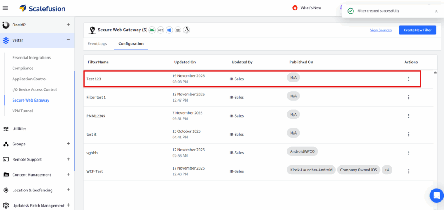Image resolution: width=444 pixels, height=210 pixels.
Task: Click the scrollbar up arrow in table
Action: pos(435,72)
